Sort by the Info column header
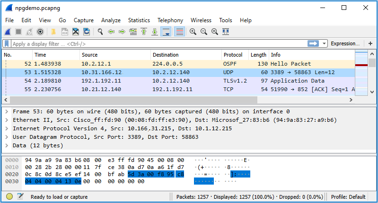The height and width of the screenshot is (203, 378). (x=312, y=55)
